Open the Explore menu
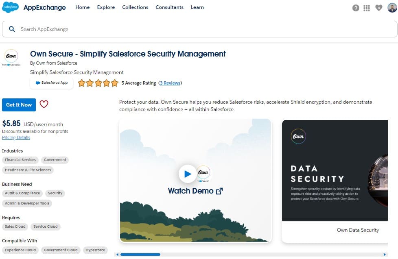Image resolution: width=398 pixels, height=259 pixels. point(106,7)
